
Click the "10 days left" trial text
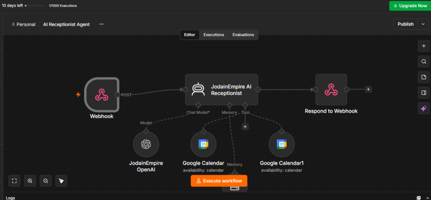click(12, 5)
